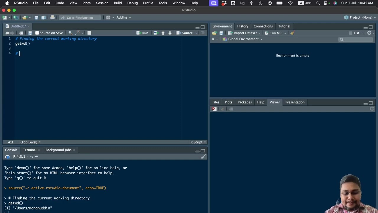Show document outline icon

pyautogui.click(x=203, y=33)
